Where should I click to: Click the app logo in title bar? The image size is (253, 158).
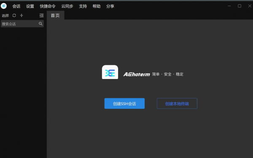[x=4, y=6]
